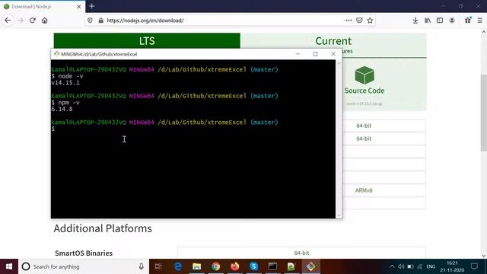487x274 pixels.
Task: Maximize the MINGW64 terminal window
Action: point(315,54)
